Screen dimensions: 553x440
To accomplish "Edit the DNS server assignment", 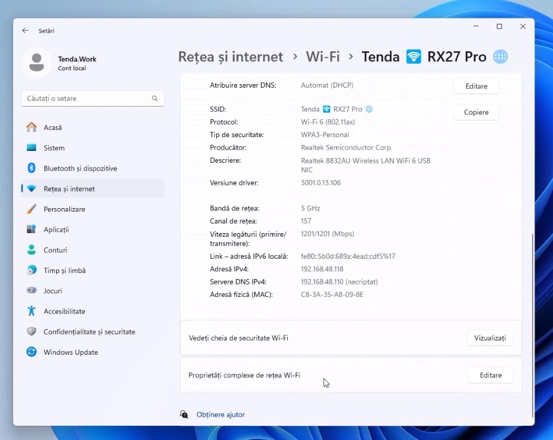I will click(x=476, y=86).
